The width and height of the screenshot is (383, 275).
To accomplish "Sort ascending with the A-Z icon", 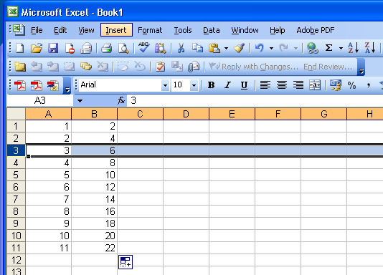I will click(353, 48).
